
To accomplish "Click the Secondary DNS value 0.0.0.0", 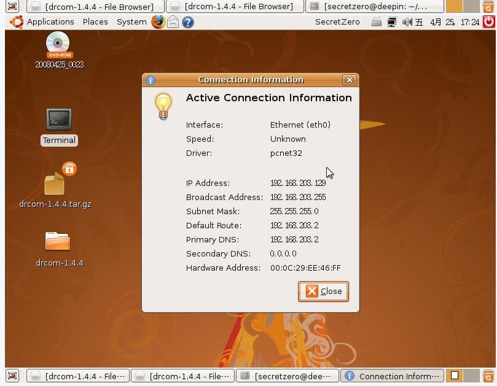I will click(283, 253).
